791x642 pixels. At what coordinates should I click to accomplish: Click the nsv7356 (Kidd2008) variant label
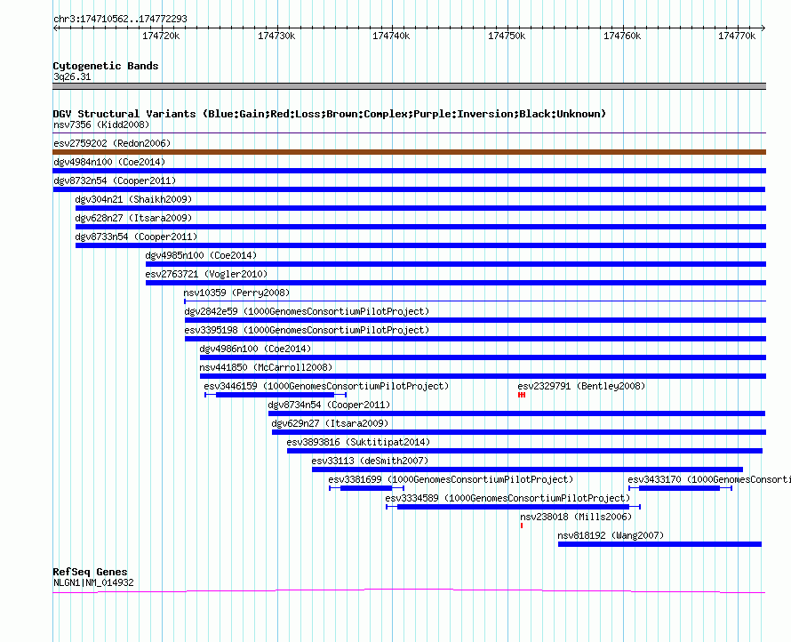coord(101,124)
